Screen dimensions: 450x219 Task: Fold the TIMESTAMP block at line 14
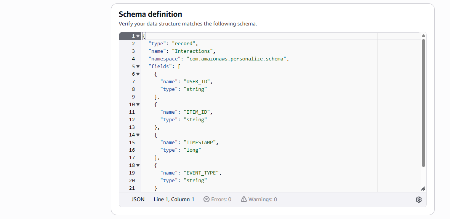(138, 135)
